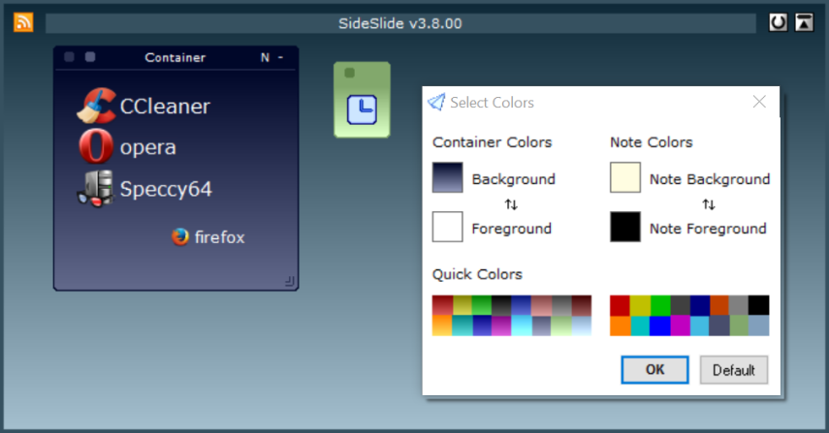Pick the orange gradient quick color
Viewport: 829px width, 433px height.
[x=442, y=325]
